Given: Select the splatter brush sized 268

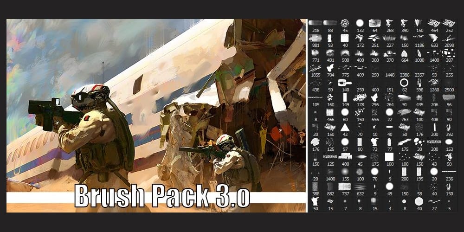Looking at the screenshot, I should 389,23.
